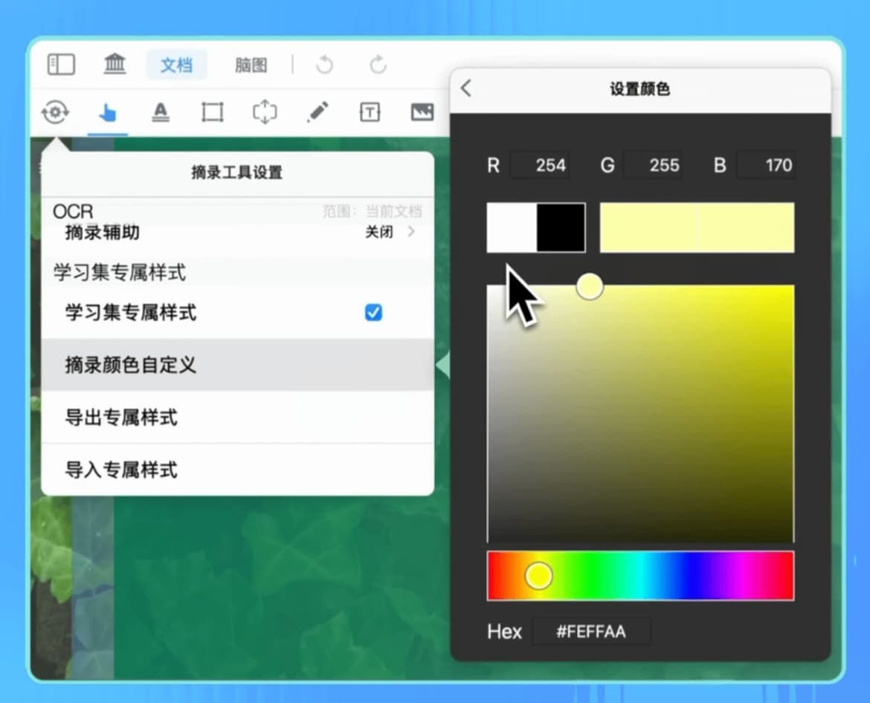Uncheck the 学习集专属样式 checkbox
Screen dimensions: 870x703
click(x=373, y=313)
